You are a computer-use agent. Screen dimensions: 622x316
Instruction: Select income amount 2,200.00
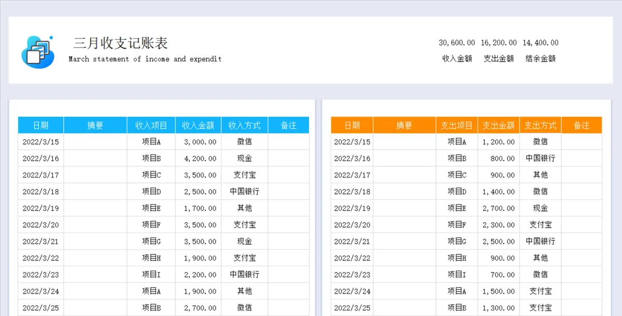pyautogui.click(x=200, y=274)
